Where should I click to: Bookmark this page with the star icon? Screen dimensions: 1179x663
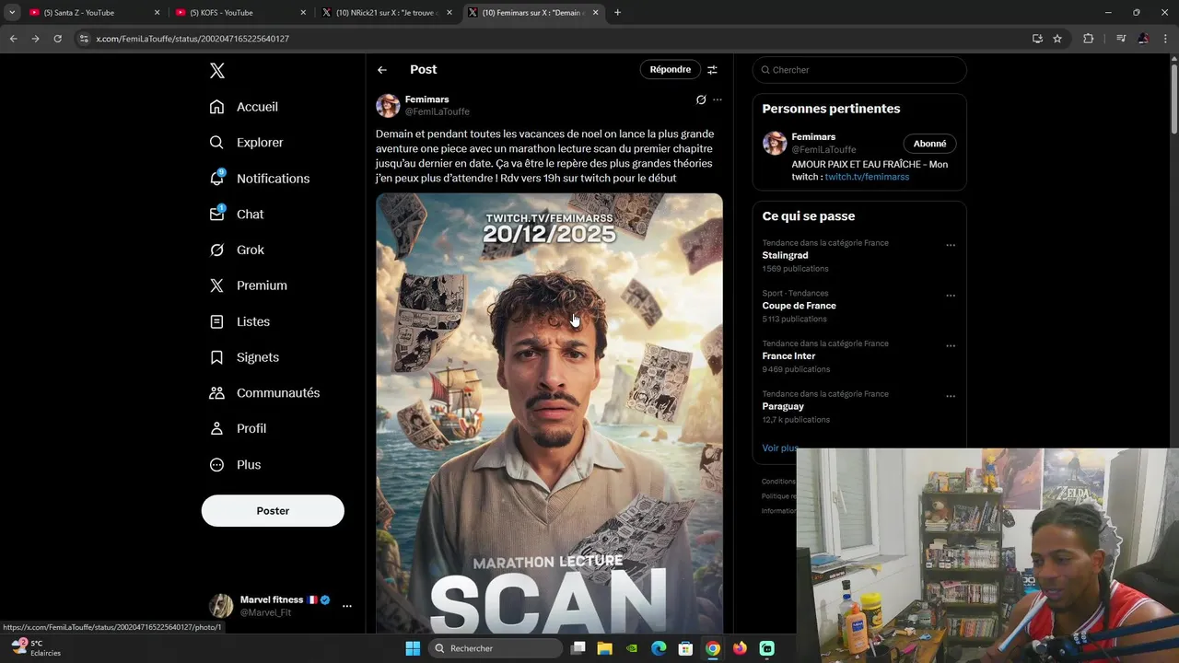1057,39
